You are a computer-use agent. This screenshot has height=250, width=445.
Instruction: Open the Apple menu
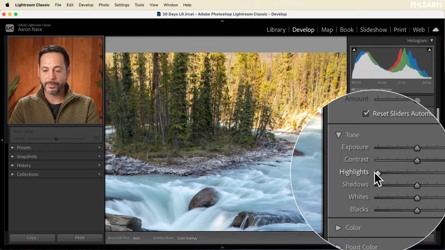coord(7,5)
